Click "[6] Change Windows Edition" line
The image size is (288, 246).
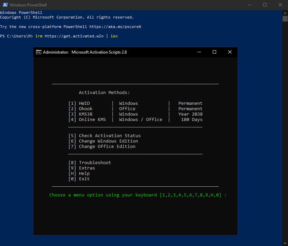pyautogui.click(x=103, y=141)
